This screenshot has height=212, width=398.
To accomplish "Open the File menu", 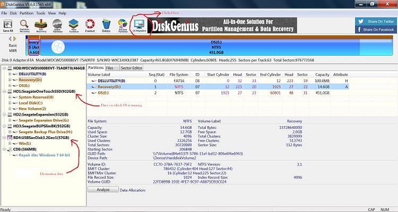I will 4,13.
